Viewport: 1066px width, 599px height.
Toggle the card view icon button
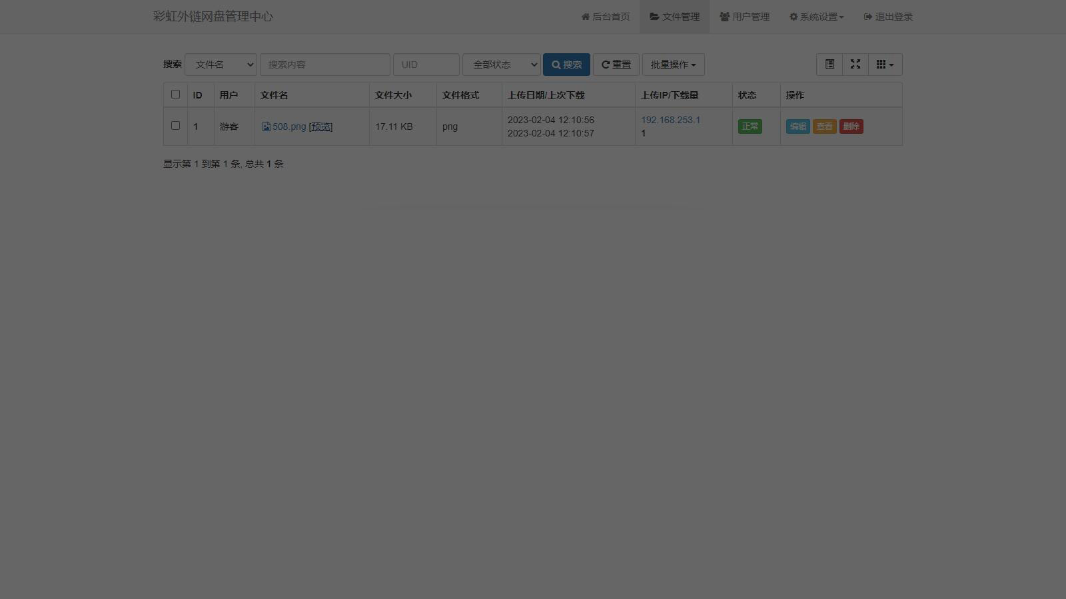(x=829, y=65)
